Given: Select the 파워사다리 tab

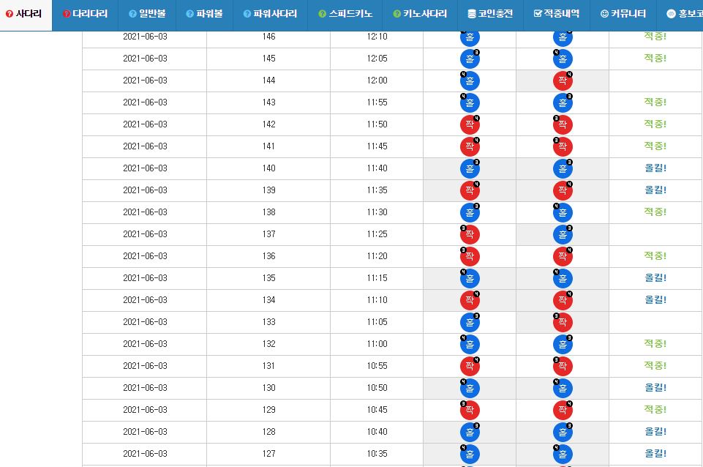Looking at the screenshot, I should [x=271, y=14].
